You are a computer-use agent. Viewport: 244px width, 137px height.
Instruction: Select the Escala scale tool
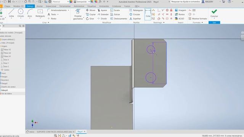115,10
